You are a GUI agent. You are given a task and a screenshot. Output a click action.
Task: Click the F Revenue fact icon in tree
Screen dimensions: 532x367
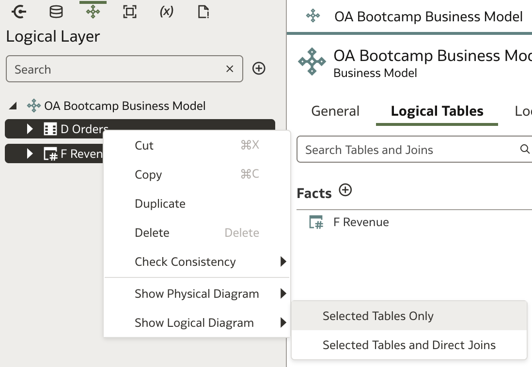(x=50, y=154)
